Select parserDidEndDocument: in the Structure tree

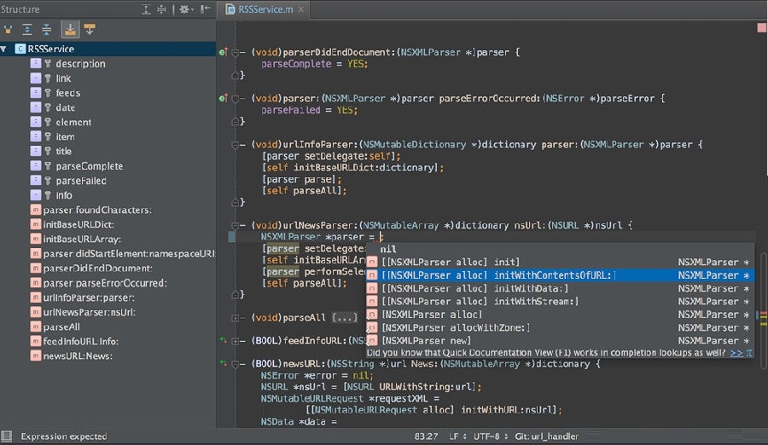(97, 269)
